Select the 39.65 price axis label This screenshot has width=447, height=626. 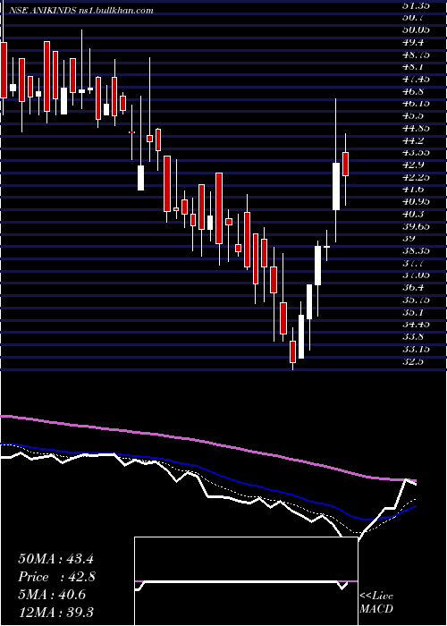(416, 226)
